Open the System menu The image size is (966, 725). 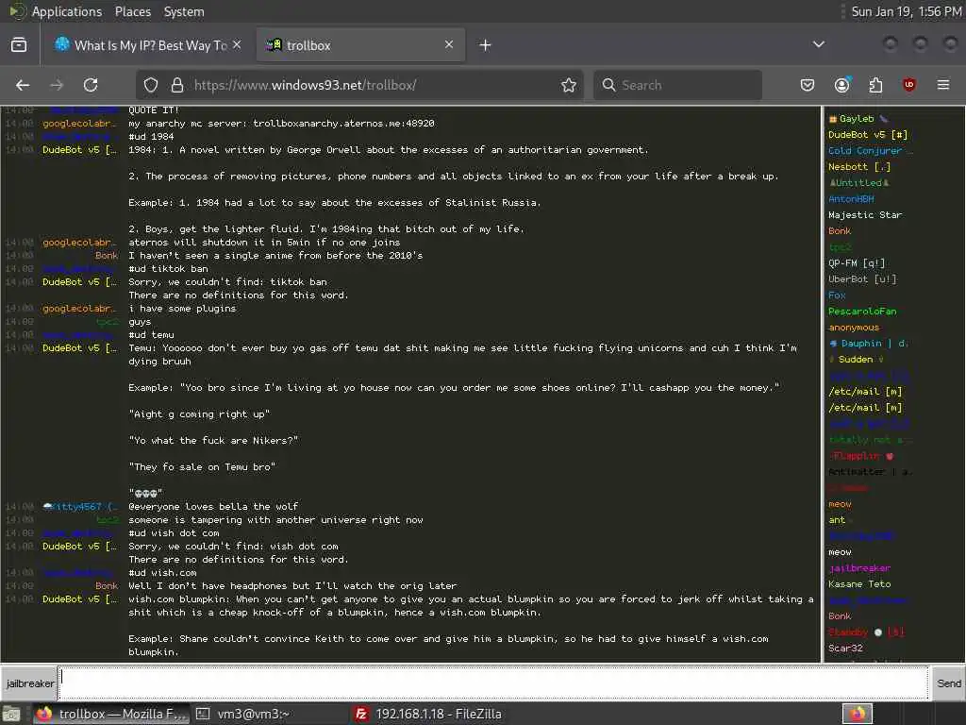click(184, 11)
